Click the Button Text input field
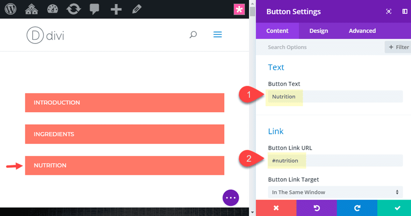Viewport: 411px width, 216px height. coord(335,97)
